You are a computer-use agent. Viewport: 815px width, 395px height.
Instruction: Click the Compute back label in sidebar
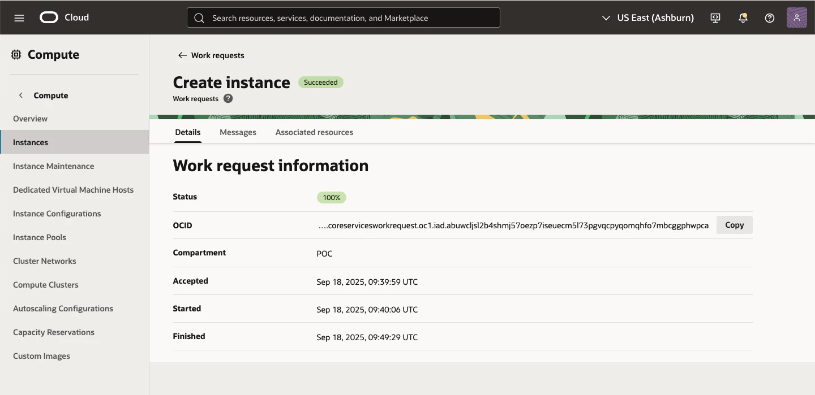(x=51, y=96)
